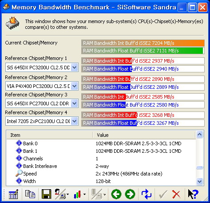Click the bar chart toolbar icon
This screenshot has width=210, height=203.
pyautogui.click(x=78, y=194)
